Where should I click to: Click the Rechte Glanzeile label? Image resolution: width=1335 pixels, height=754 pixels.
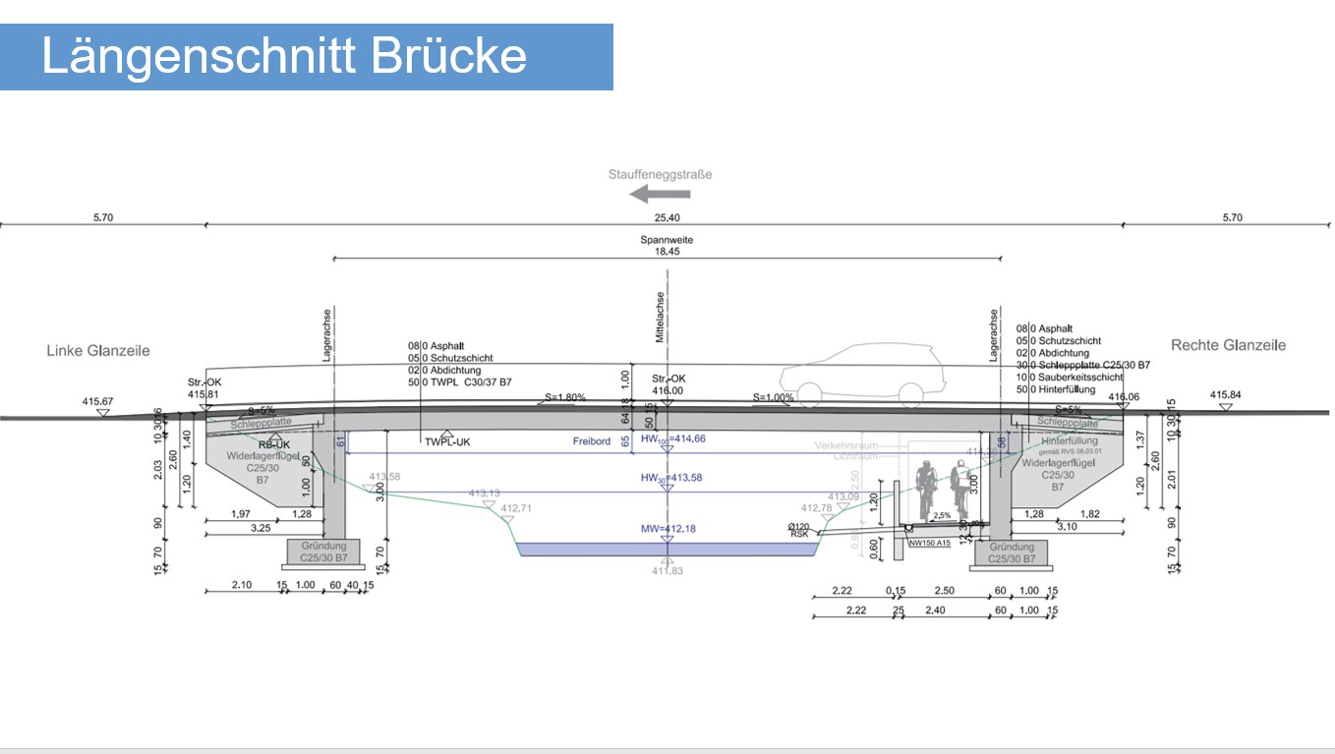1228,345
